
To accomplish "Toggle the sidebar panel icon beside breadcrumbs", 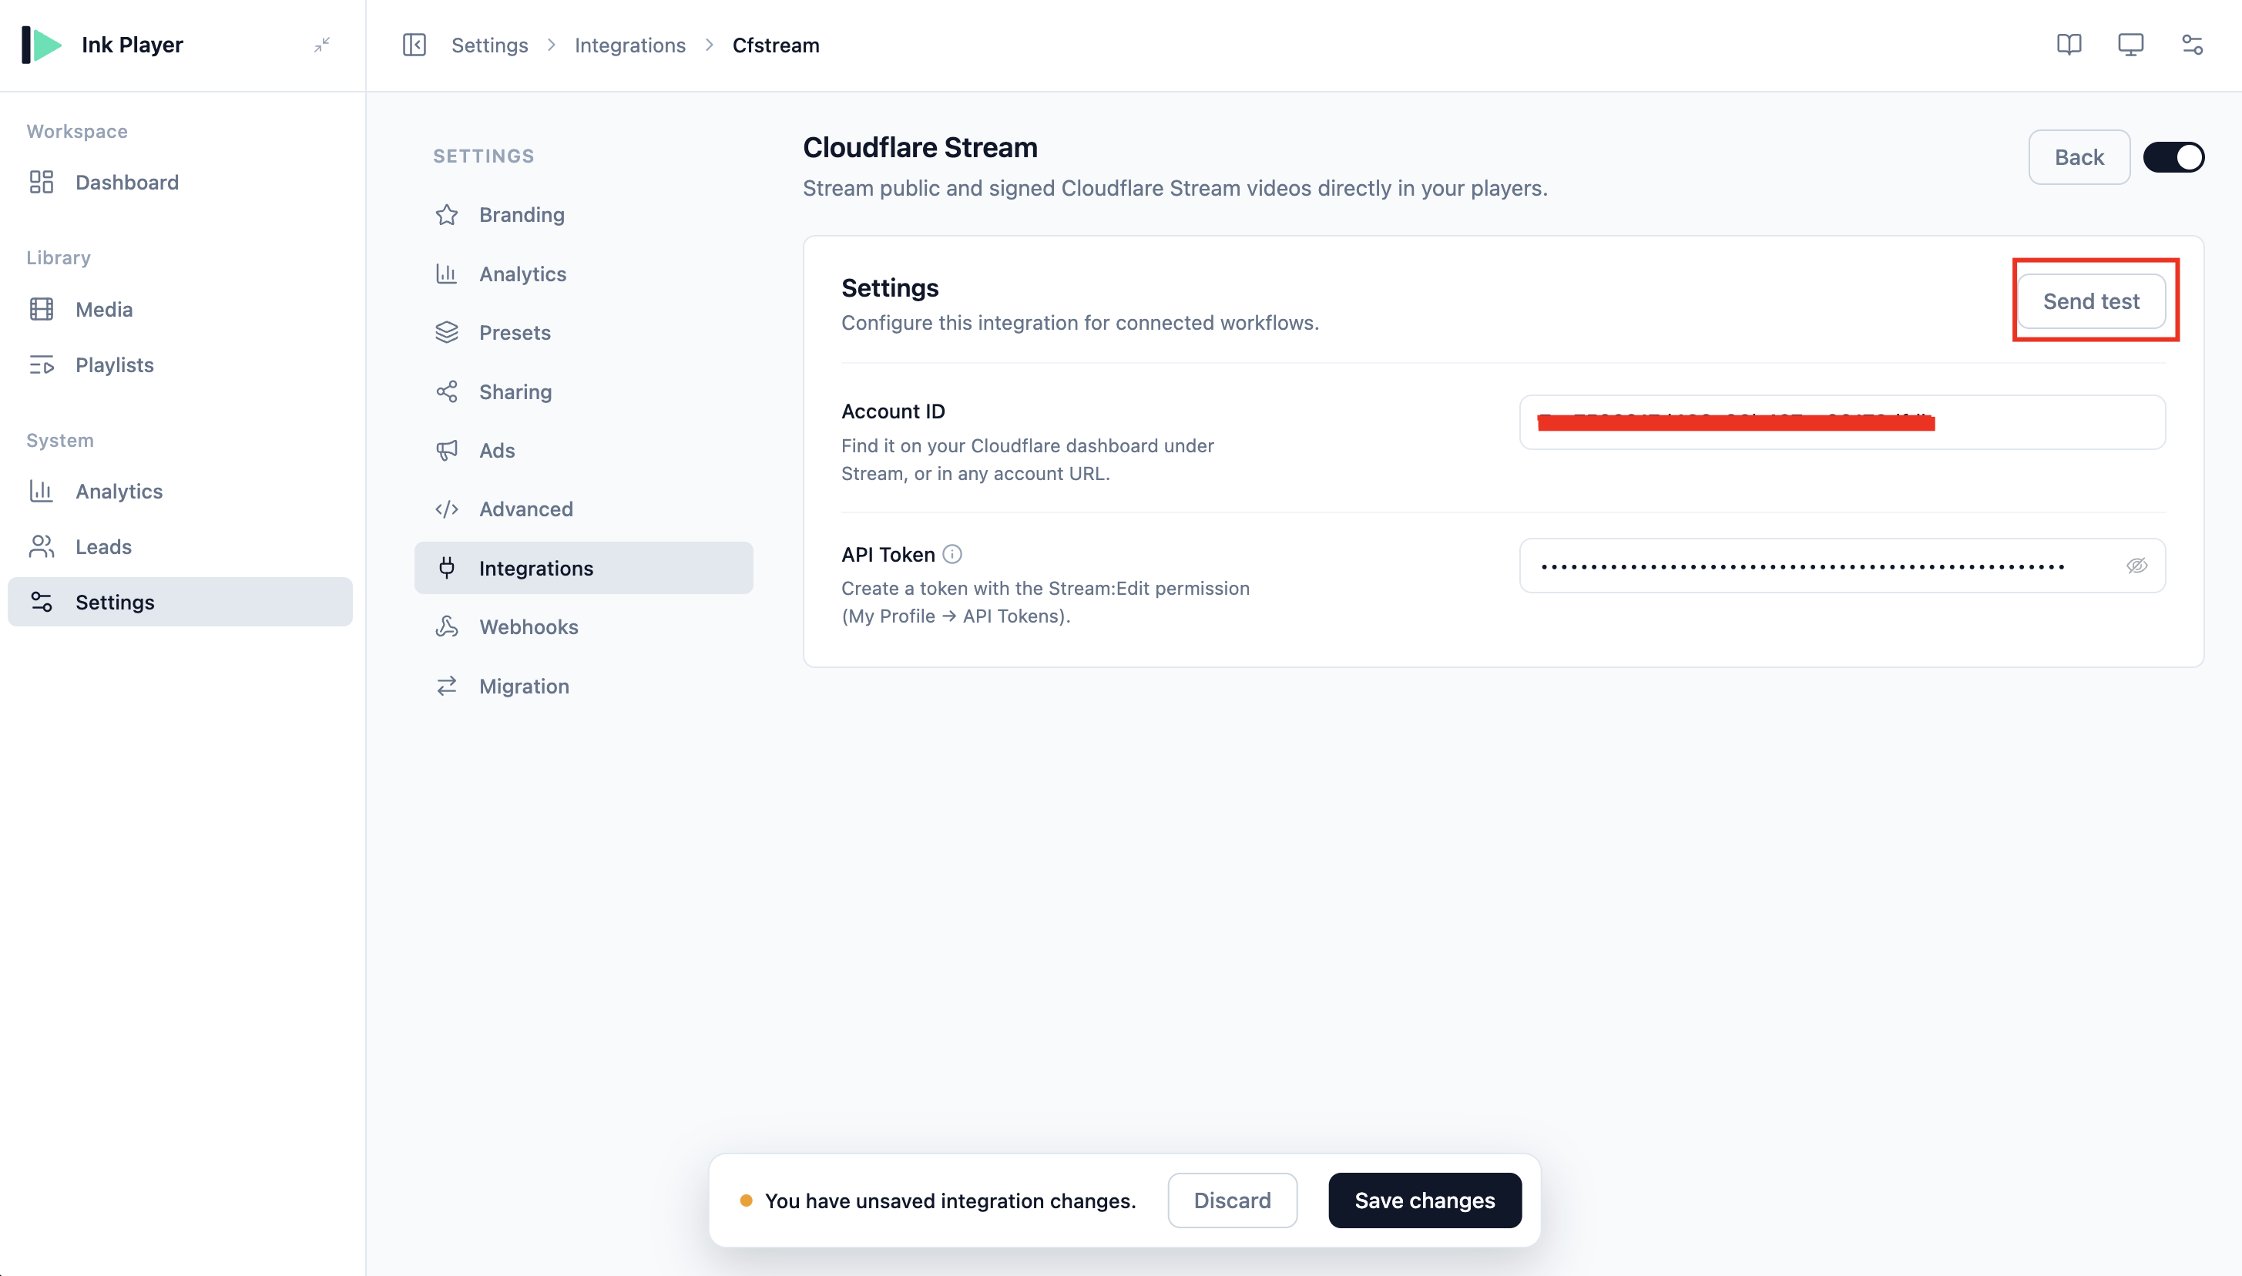I will coord(415,45).
